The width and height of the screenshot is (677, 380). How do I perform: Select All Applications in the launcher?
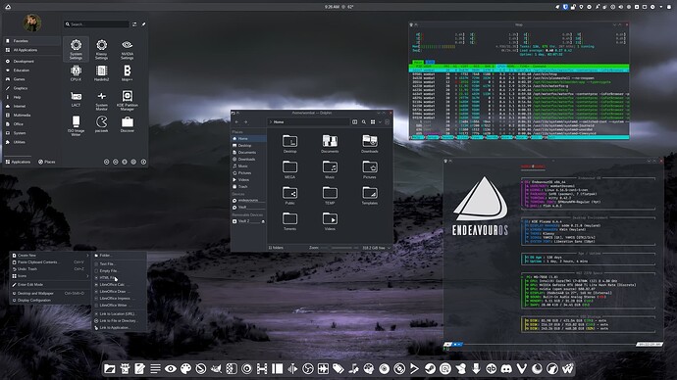tap(32, 50)
